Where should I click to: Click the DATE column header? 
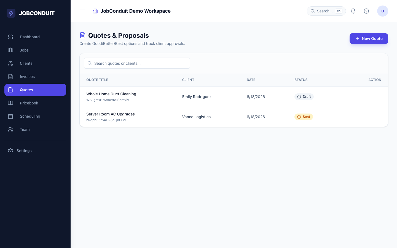click(251, 80)
